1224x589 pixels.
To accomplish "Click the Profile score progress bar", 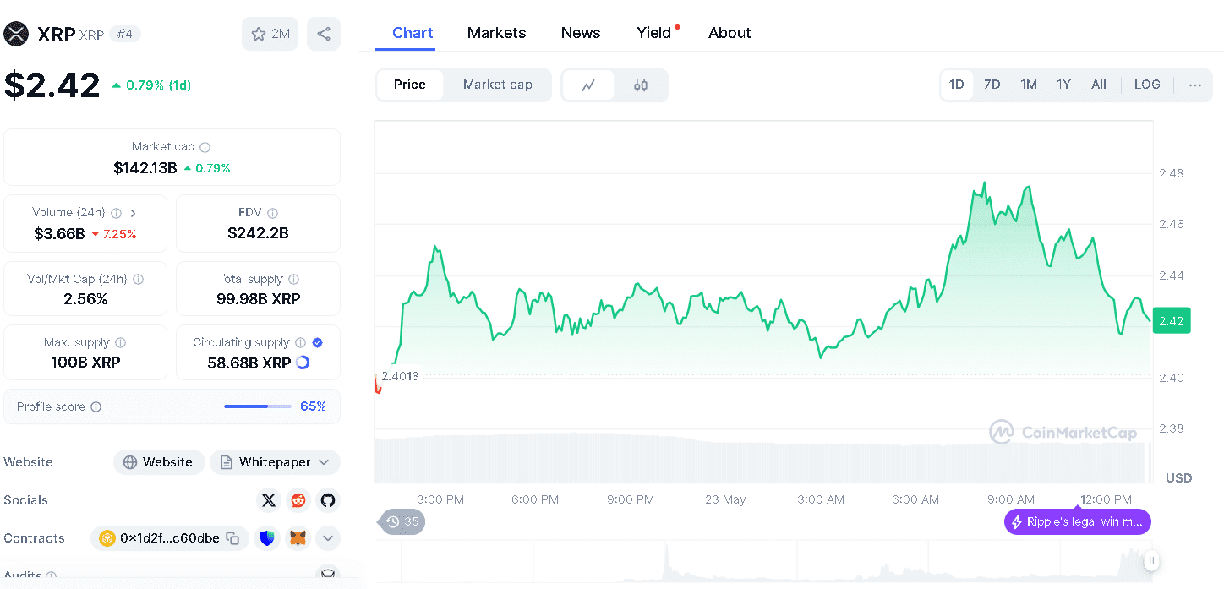I will tap(258, 406).
